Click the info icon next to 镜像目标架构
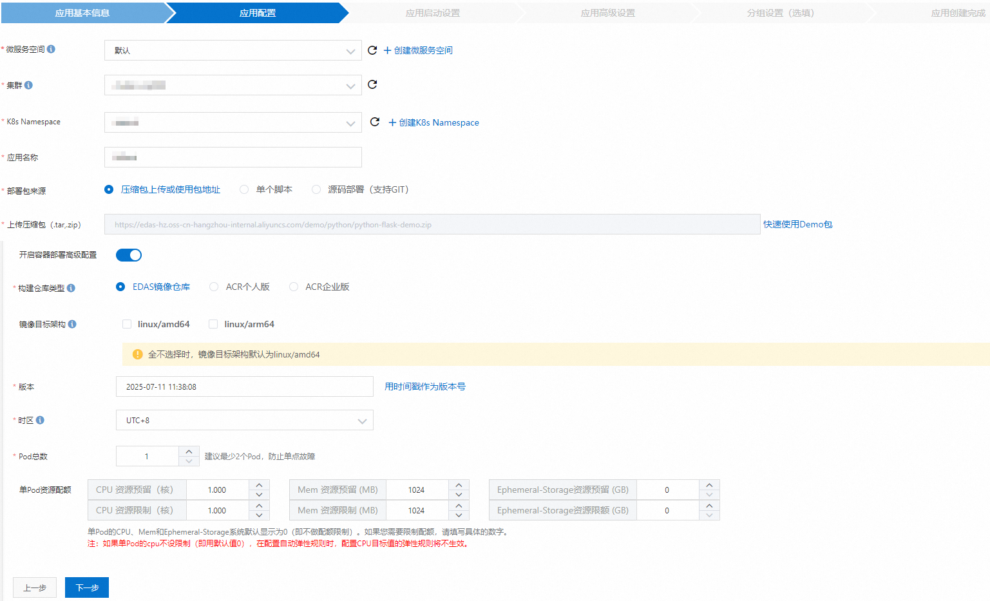Image resolution: width=990 pixels, height=601 pixels. click(72, 324)
